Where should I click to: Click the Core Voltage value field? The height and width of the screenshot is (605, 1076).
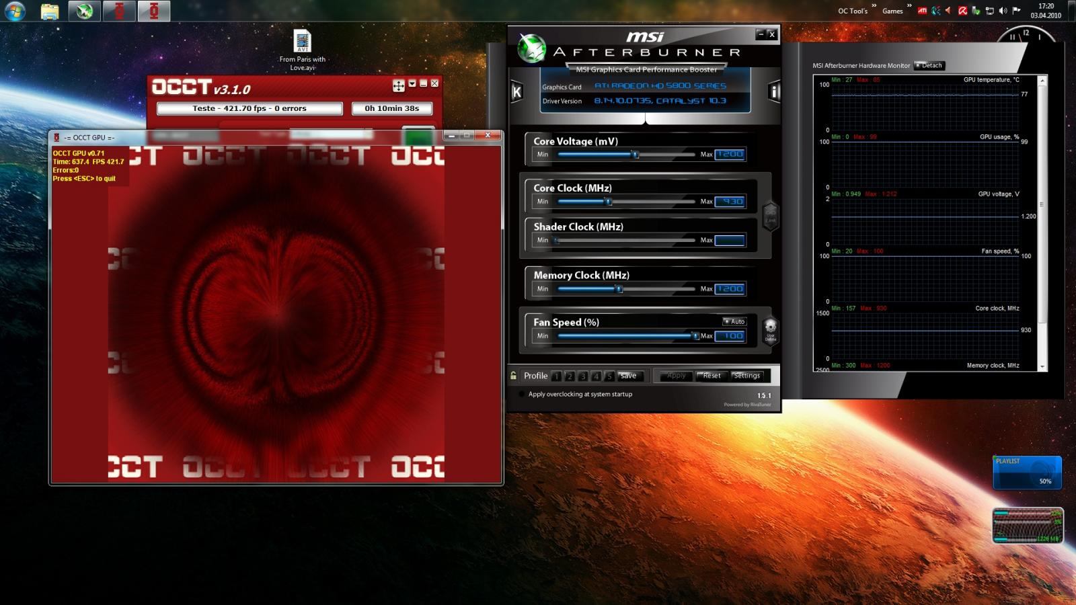point(730,155)
